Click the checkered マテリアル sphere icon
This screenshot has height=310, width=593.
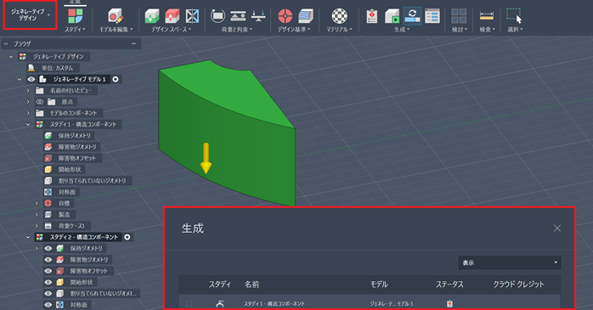[x=339, y=16]
